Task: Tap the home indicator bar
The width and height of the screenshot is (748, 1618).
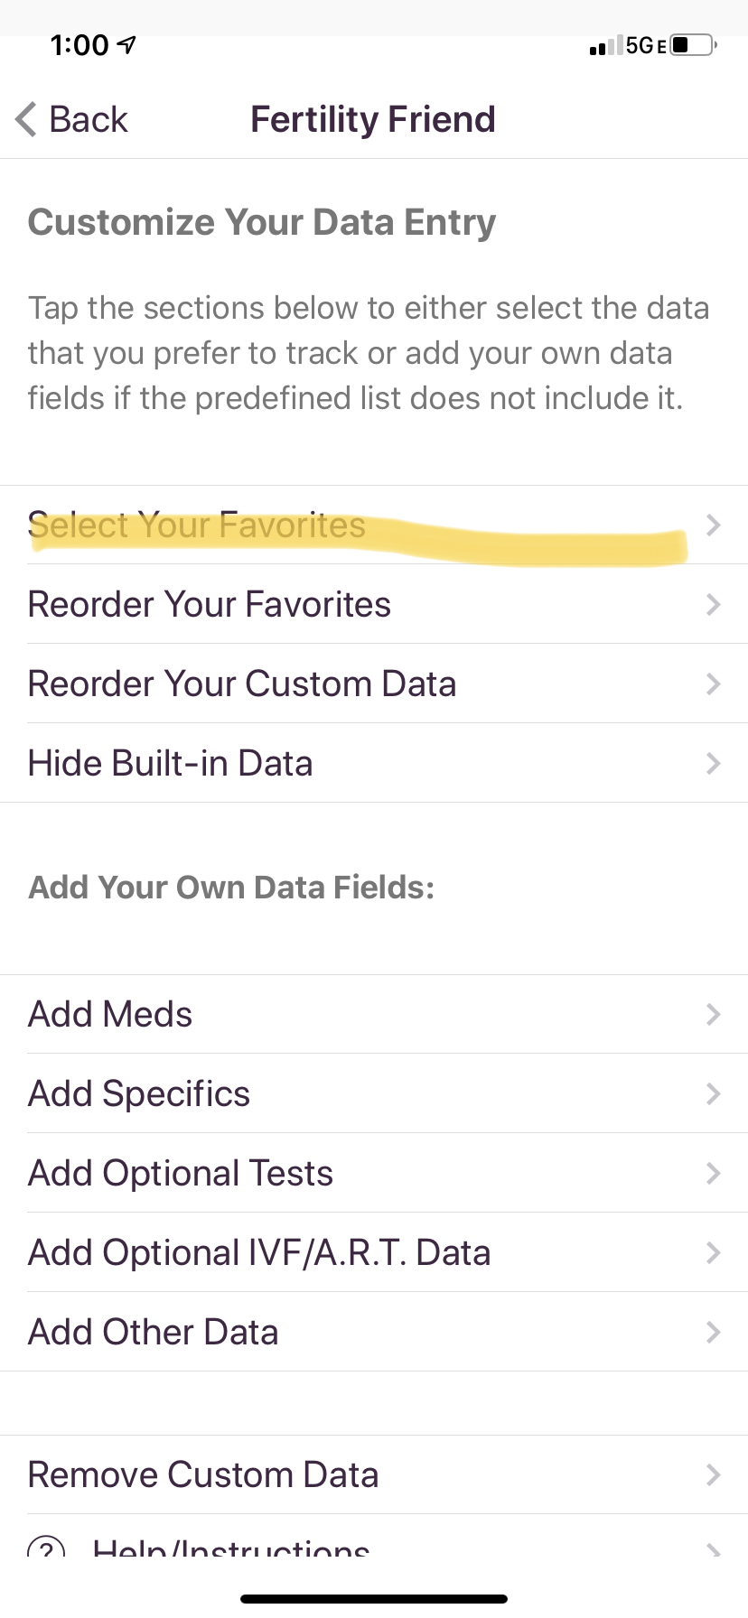Action: [x=374, y=1599]
